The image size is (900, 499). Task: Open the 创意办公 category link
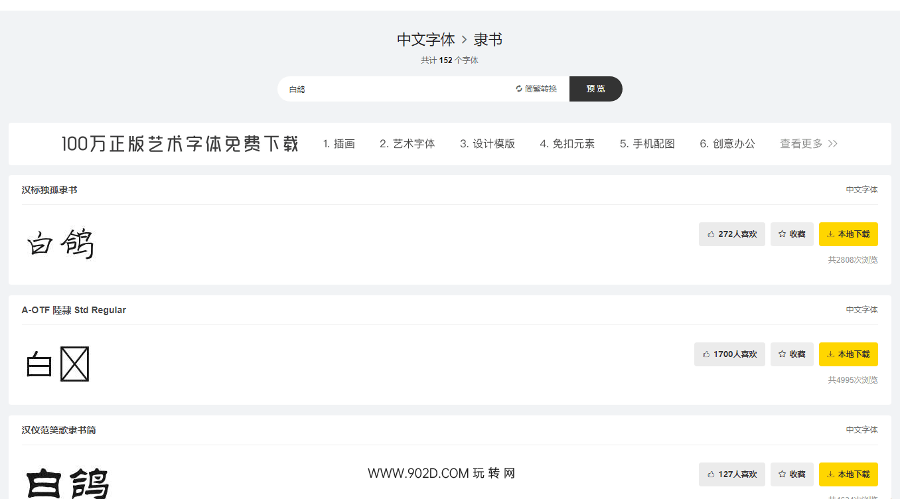(727, 143)
